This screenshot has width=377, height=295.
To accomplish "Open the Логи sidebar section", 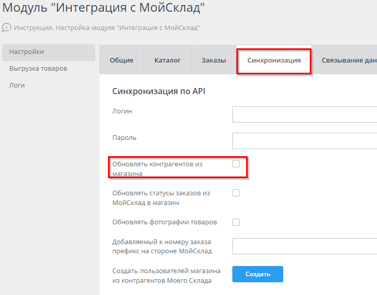I will (x=17, y=85).
